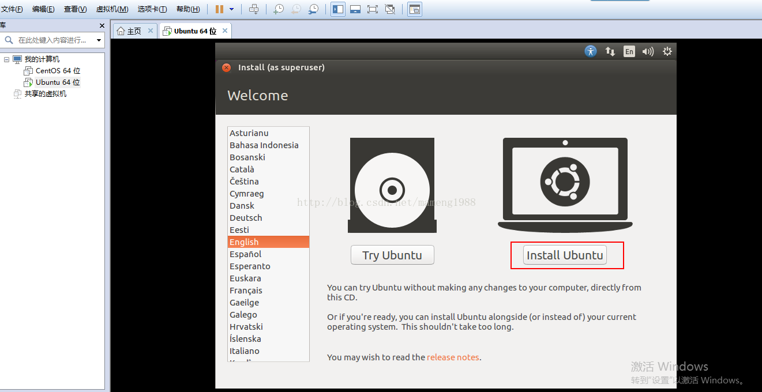762x392 pixels.
Task: Open the release notes link
Action: click(453, 357)
